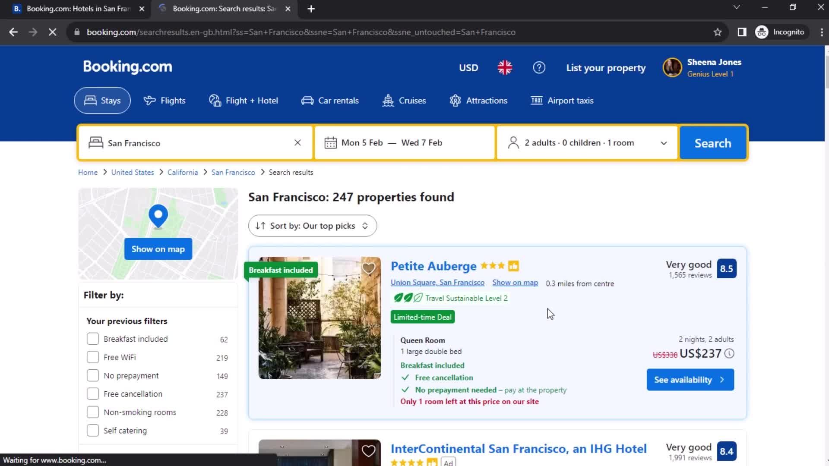Image resolution: width=829 pixels, height=466 pixels.
Task: Open the Petite Auberge hotel title
Action: 433,266
